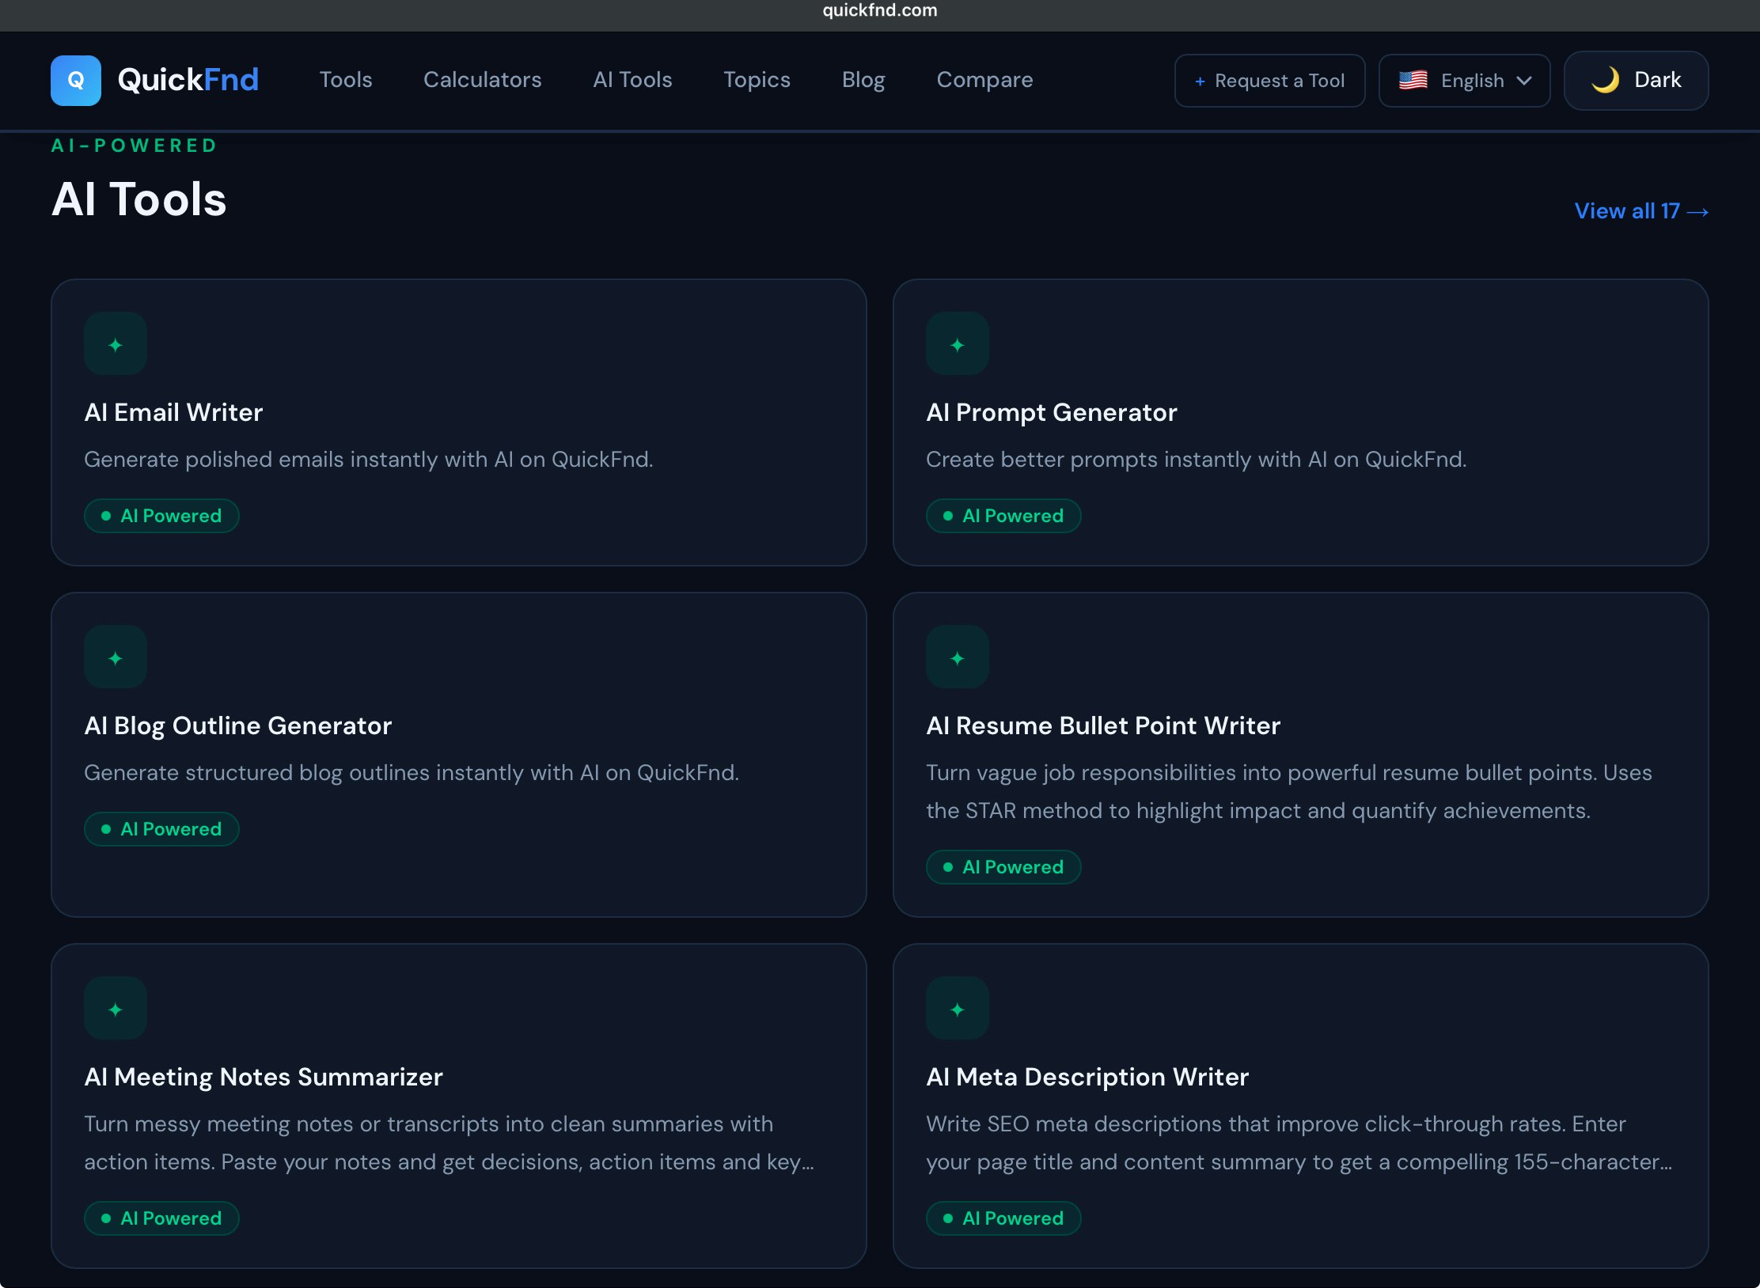This screenshot has height=1288, width=1760.
Task: Toggle the Dark theme mode button
Action: click(1636, 80)
